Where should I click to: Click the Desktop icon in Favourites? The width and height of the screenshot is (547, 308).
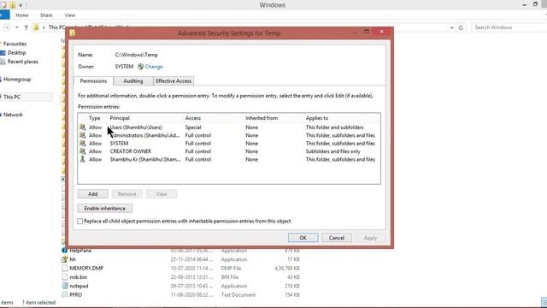coord(3,53)
